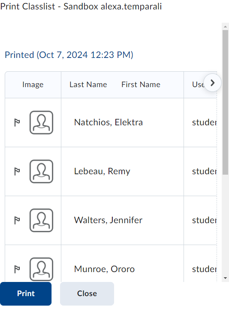Select the name Natchios, Elektra
The width and height of the screenshot is (229, 315).
108,122
